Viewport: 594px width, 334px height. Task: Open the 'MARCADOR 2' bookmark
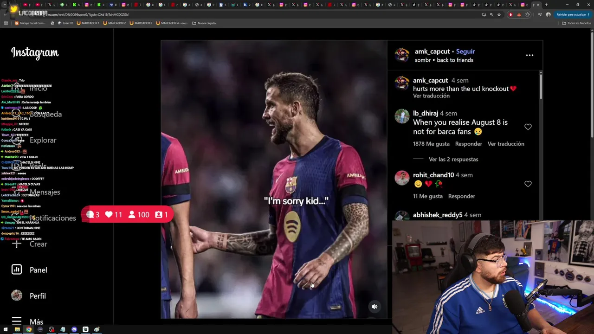[x=114, y=23]
